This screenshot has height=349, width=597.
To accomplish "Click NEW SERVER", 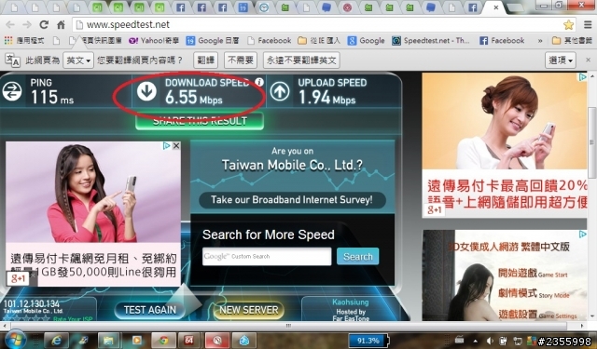I will tap(249, 310).
